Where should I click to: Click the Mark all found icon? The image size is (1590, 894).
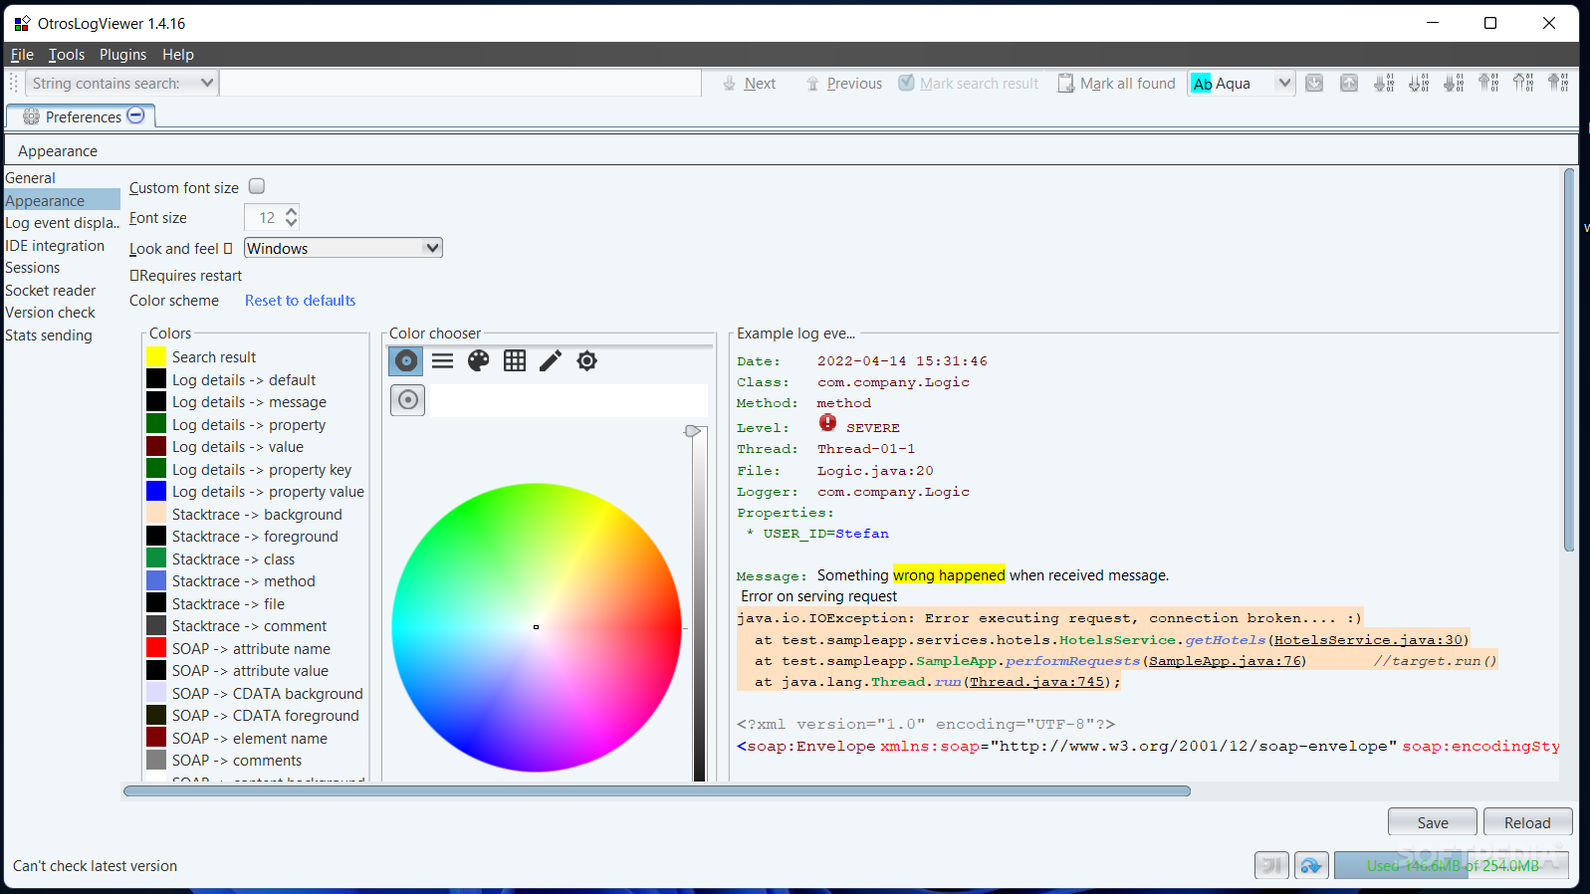coord(1065,84)
